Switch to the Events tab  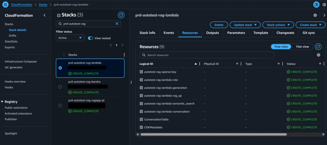coord(169,33)
